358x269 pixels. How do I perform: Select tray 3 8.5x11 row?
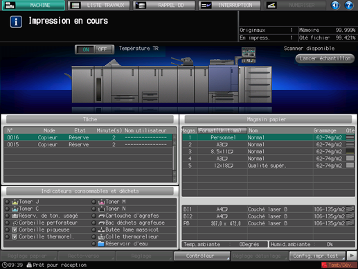pyautogui.click(x=268, y=152)
